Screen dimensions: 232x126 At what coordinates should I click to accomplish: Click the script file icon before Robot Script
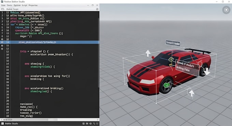point(2,9)
